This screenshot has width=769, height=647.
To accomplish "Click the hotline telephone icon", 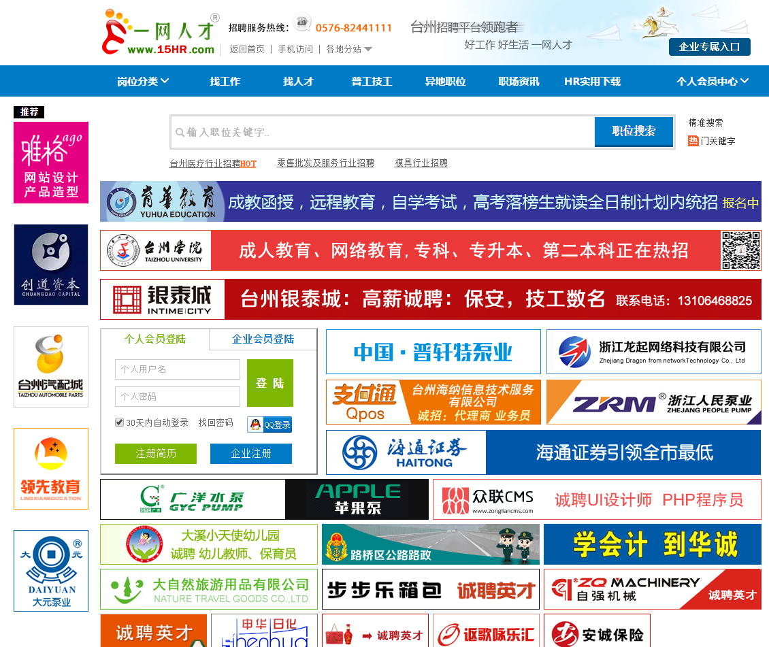I will pos(302,22).
